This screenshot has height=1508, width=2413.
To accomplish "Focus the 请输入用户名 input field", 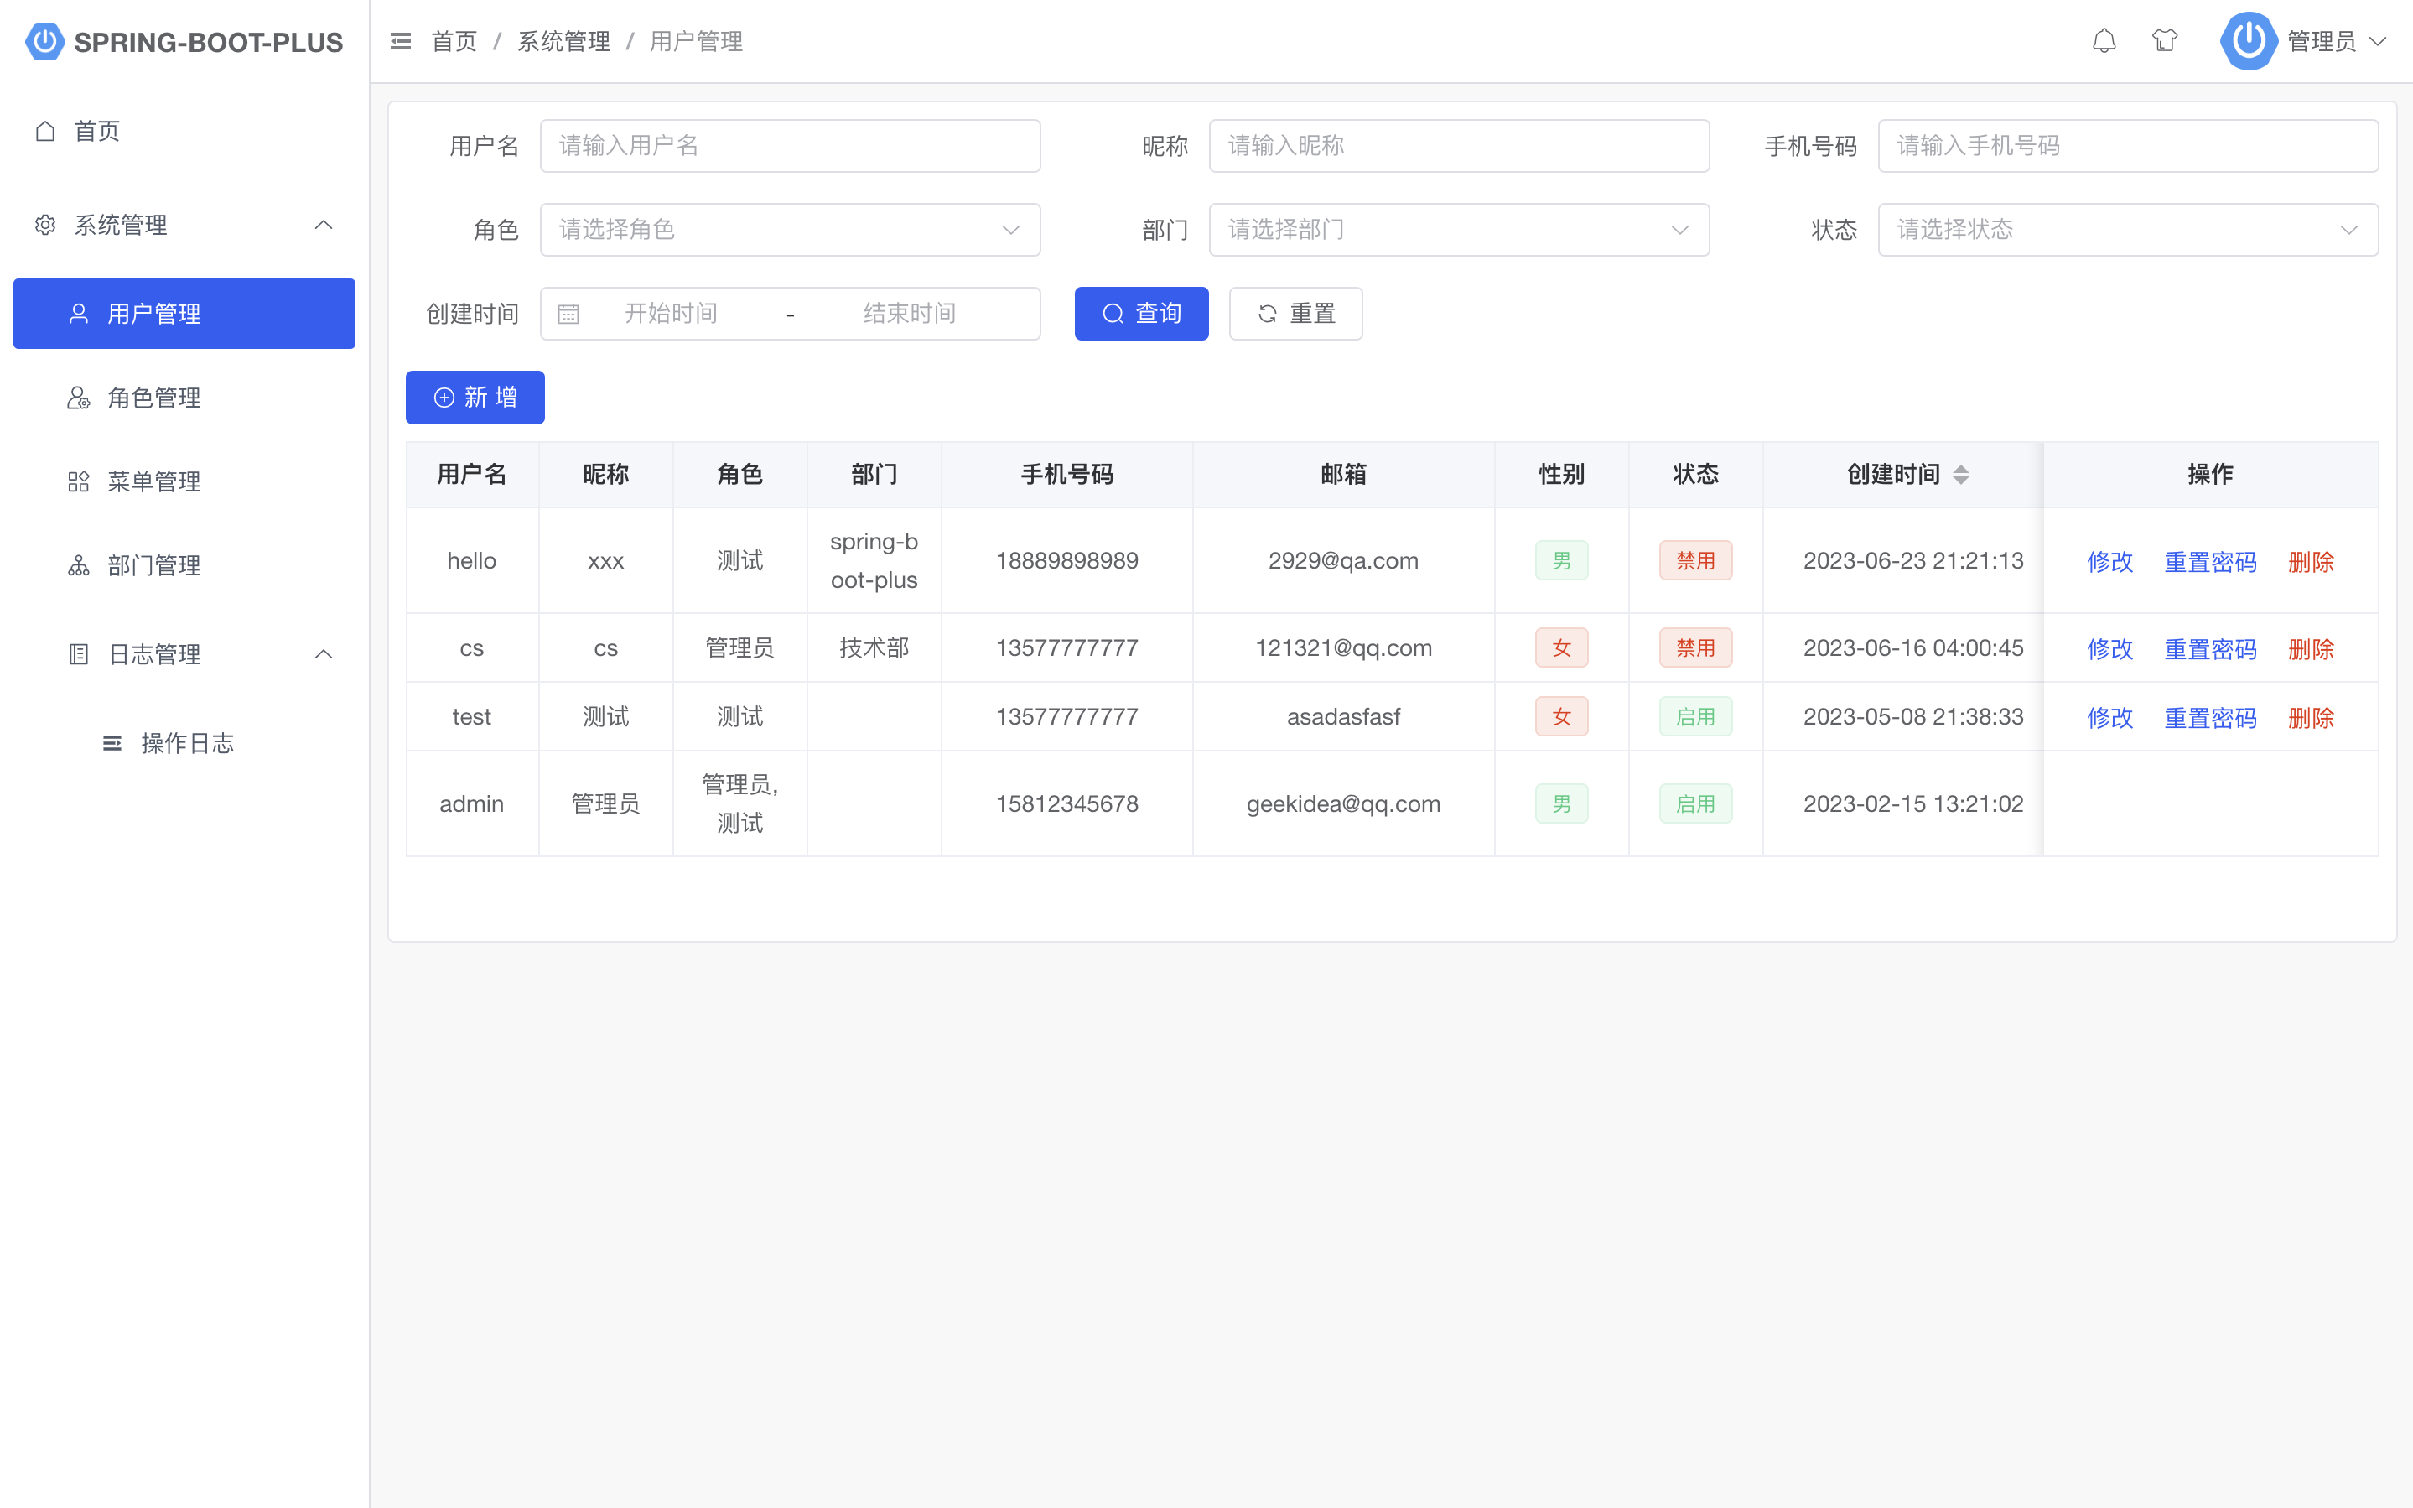I will [x=790, y=147].
